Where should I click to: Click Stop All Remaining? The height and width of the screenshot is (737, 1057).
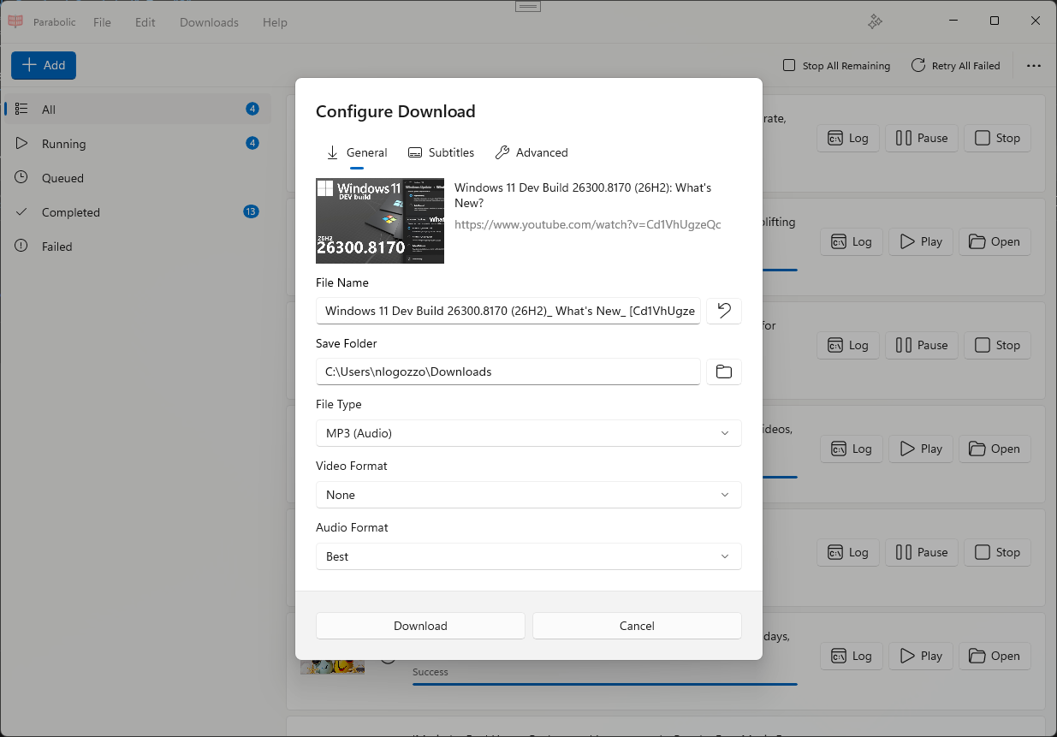(x=837, y=66)
